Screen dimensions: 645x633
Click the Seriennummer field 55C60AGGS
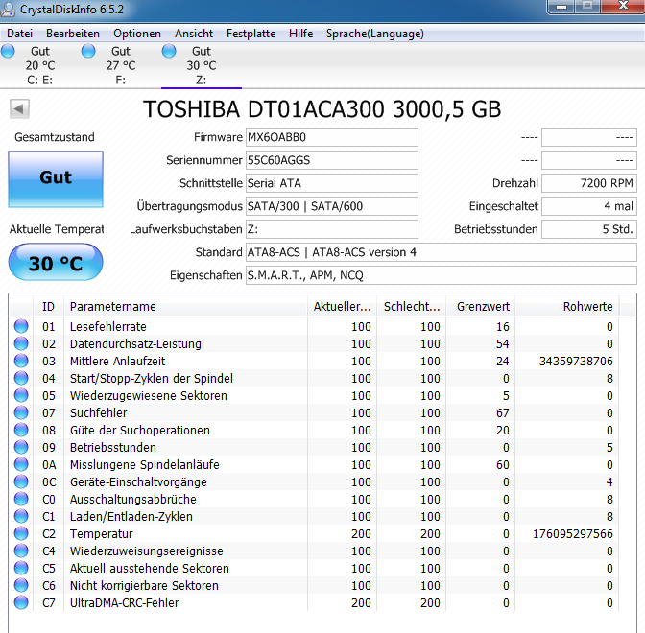(x=332, y=160)
